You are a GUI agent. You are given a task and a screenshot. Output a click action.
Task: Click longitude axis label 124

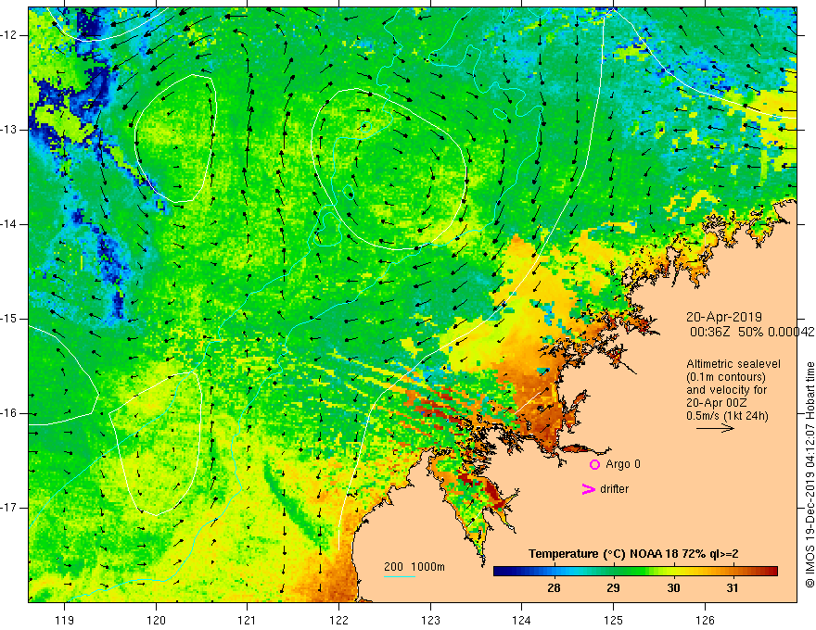[x=521, y=620]
